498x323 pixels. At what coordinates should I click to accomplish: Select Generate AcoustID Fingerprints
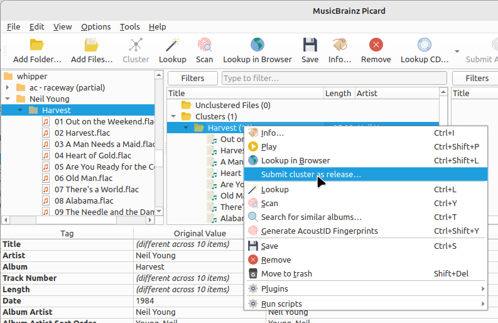tap(365, 231)
